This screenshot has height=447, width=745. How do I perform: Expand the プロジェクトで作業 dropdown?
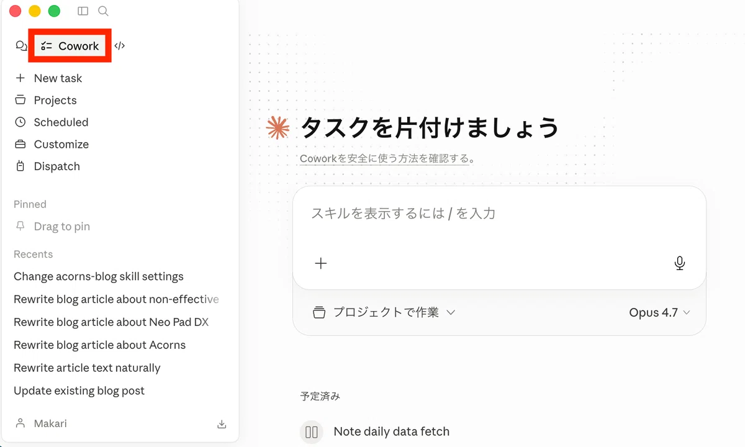(x=384, y=312)
